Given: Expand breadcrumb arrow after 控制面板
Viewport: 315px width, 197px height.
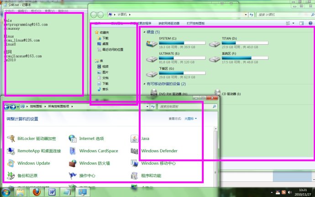Looking at the screenshot, I should [x=45, y=107].
